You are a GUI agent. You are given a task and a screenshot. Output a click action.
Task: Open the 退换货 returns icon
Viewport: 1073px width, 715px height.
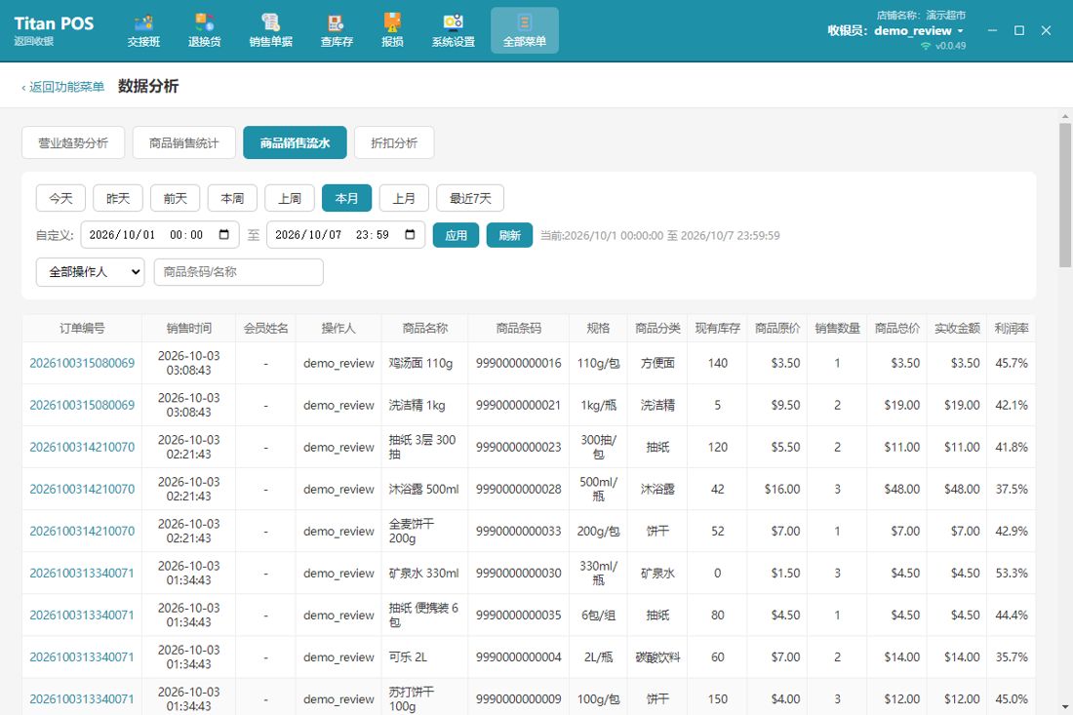(x=205, y=31)
